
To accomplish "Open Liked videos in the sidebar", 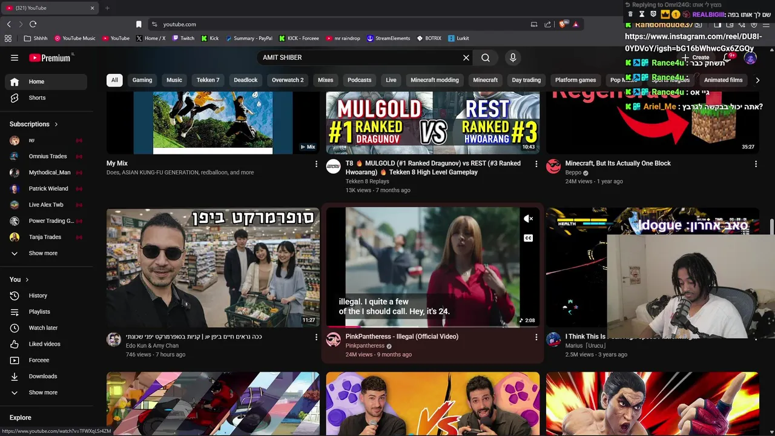I will (x=46, y=344).
